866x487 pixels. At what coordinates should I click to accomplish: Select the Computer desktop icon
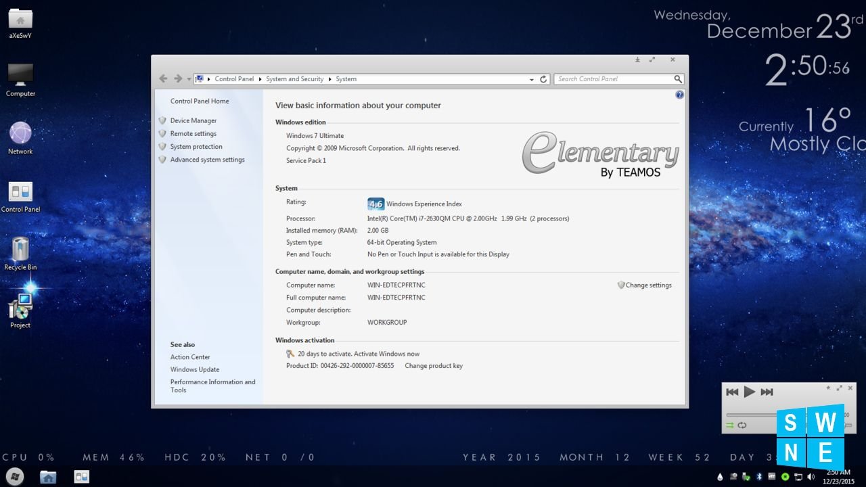pyautogui.click(x=20, y=80)
